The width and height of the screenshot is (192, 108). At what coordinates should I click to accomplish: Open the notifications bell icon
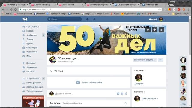(x=87, y=19)
